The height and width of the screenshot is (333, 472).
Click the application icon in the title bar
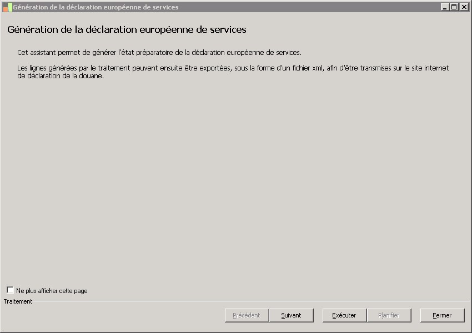coord(7,7)
